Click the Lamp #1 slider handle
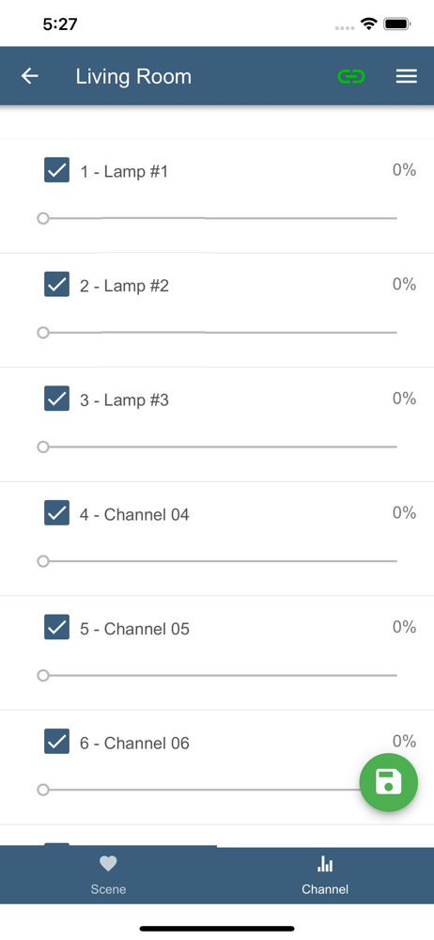 42,218
